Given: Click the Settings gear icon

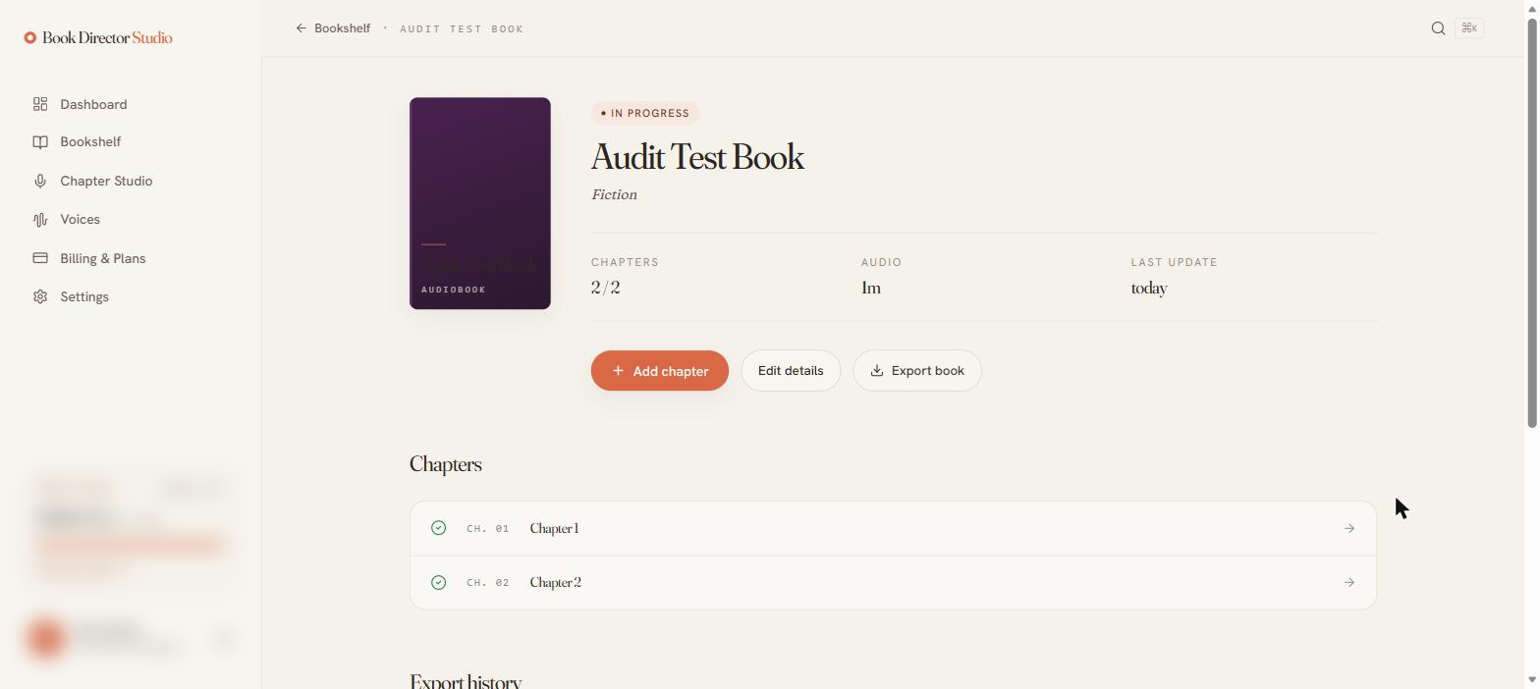Looking at the screenshot, I should coord(40,296).
